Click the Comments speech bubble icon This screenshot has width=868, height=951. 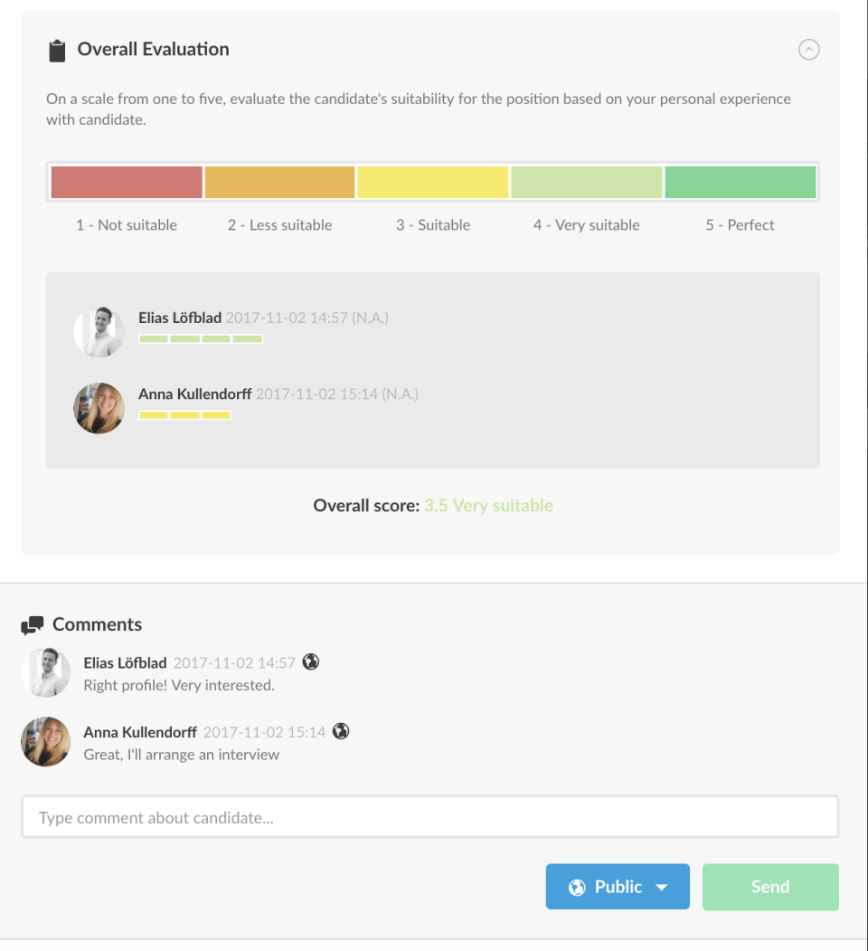coord(34,624)
